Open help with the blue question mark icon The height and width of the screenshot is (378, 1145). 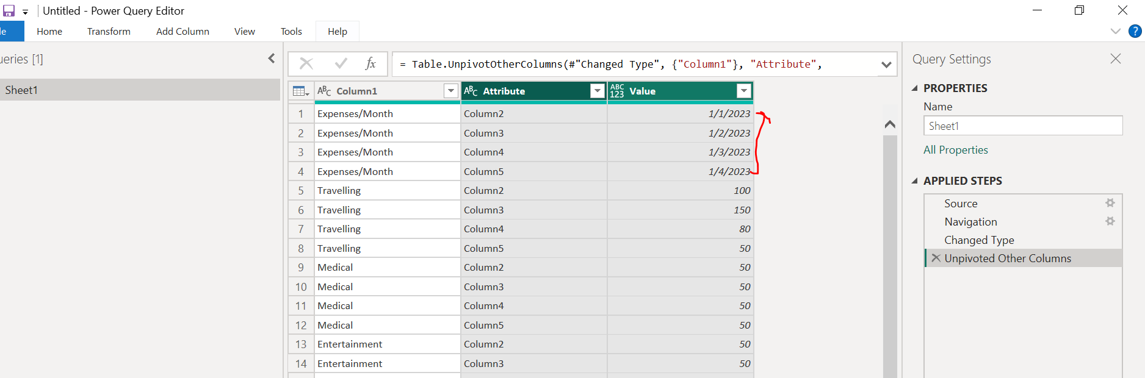coord(1135,31)
